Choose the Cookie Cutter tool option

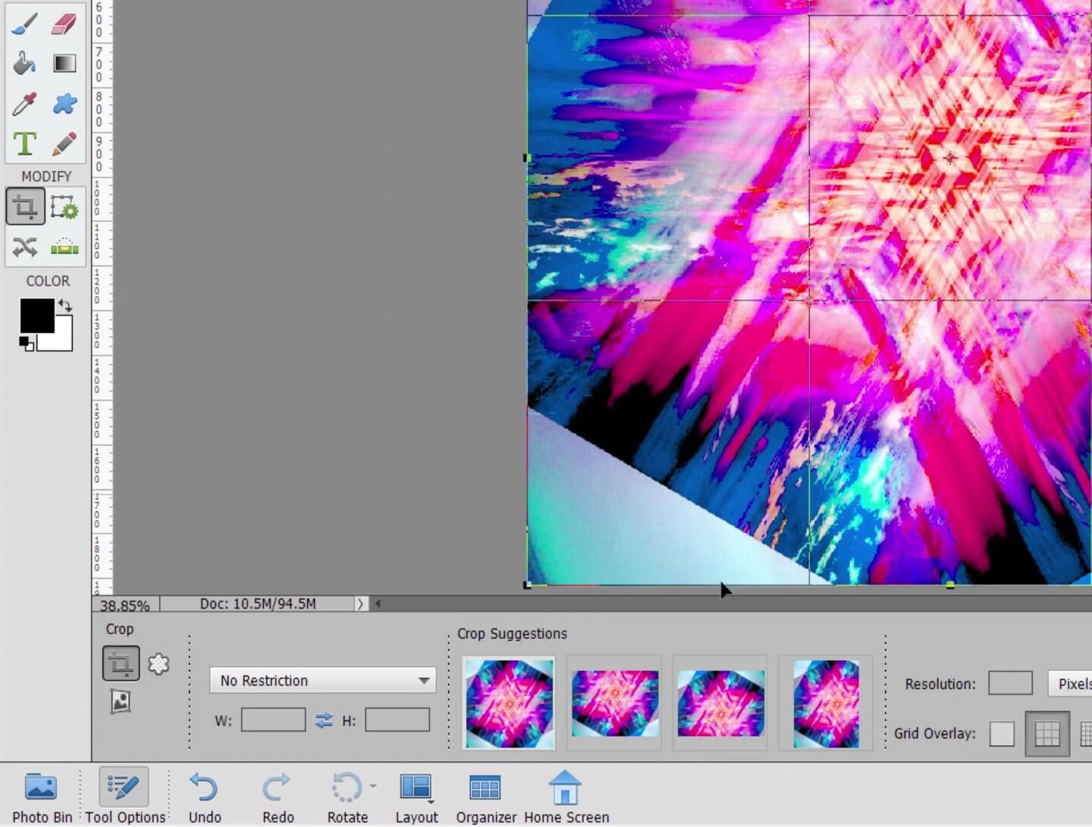[158, 664]
